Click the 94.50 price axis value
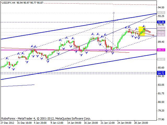Viewport: 167px width, 125px height. coord(161,7)
